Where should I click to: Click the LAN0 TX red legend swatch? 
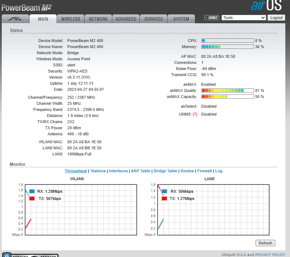164,198
